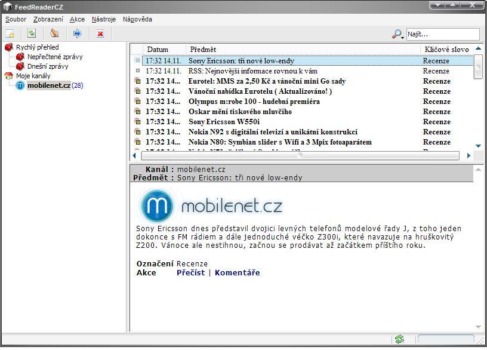Viewport: 487px width, 350px height.
Task: Click the message list horizontal scrollbar track
Action: [x=382, y=155]
